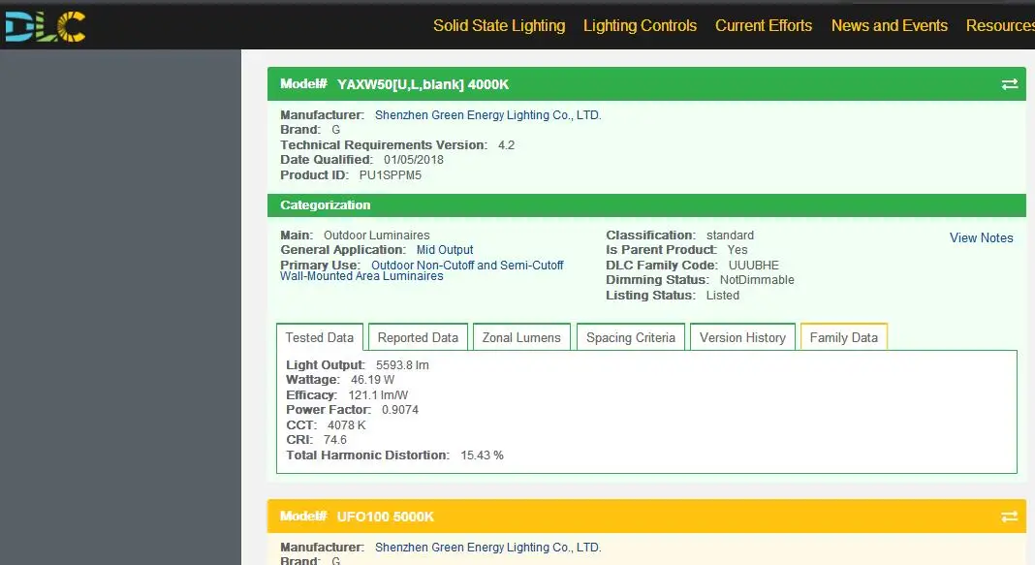1035x565 pixels.
Task: Click model name YAXW50[U,L,blank] 4000K
Action: tap(423, 84)
